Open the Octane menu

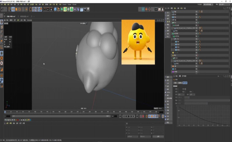69,4
